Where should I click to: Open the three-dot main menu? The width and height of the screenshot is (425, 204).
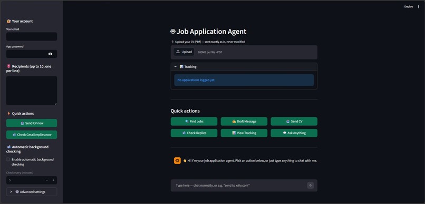[x=418, y=7]
